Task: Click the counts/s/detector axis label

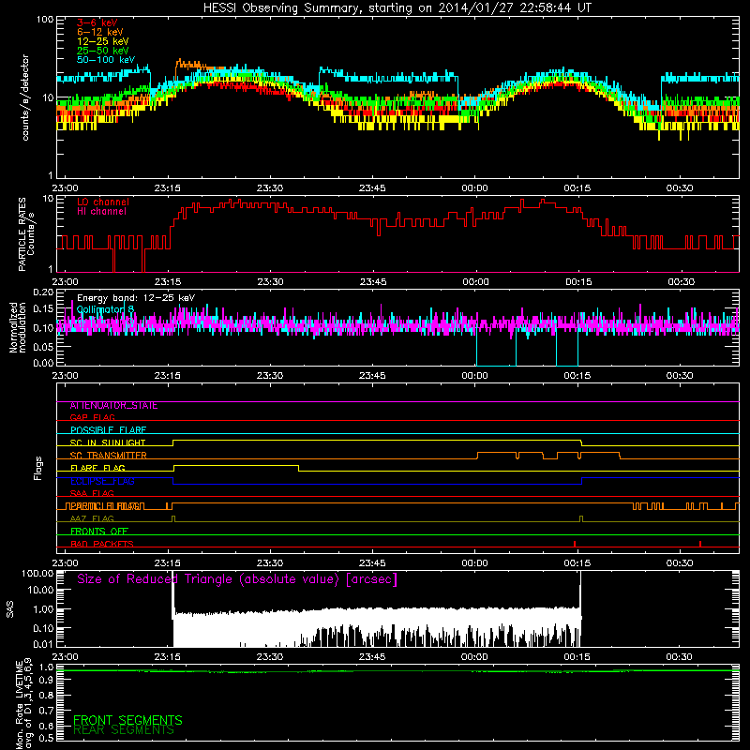Action: [x=25, y=97]
